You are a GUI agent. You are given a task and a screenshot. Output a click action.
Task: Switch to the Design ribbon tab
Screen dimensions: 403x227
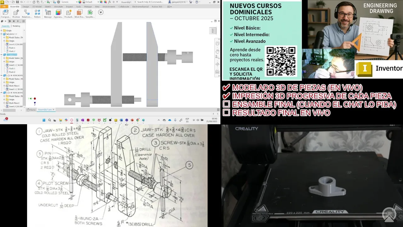coord(26,7)
